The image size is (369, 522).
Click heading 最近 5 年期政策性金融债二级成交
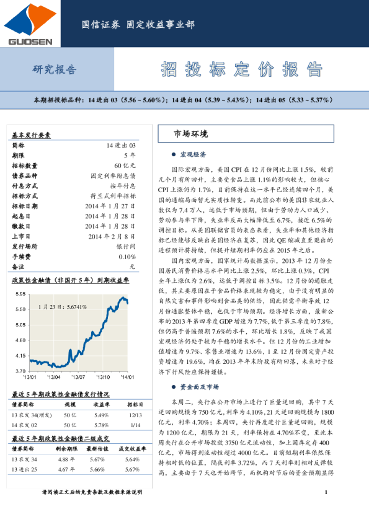(61, 438)
